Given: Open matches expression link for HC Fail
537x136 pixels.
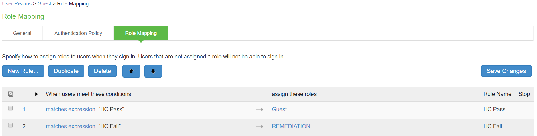Looking at the screenshot, I should point(70,126).
